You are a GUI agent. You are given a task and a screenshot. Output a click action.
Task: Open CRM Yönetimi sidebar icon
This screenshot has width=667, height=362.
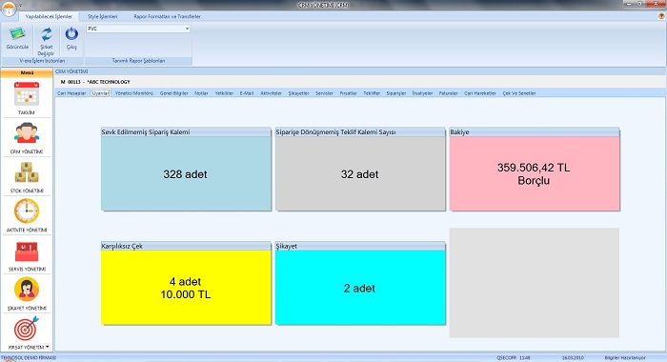pos(27,132)
